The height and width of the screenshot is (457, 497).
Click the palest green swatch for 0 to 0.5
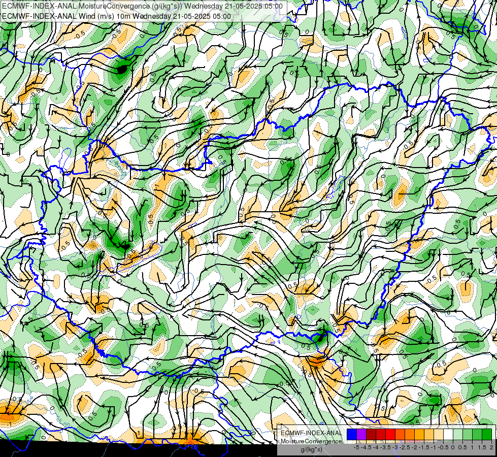click(x=458, y=435)
